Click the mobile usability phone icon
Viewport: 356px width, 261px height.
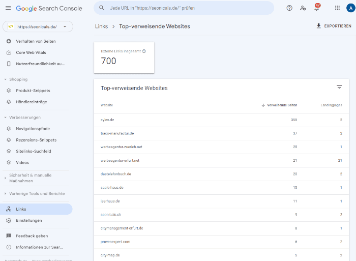pos(9,64)
